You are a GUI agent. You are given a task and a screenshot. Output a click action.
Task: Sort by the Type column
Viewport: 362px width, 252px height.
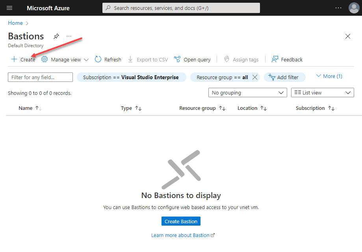point(131,108)
